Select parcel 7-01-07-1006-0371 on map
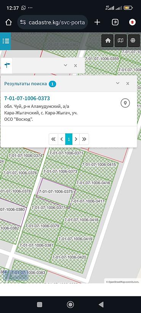 tap(66, 153)
